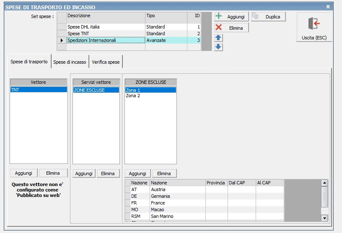Click Aggiungi under Servizi vettore list
Screen dimensions: 342x233
[x=84, y=173]
